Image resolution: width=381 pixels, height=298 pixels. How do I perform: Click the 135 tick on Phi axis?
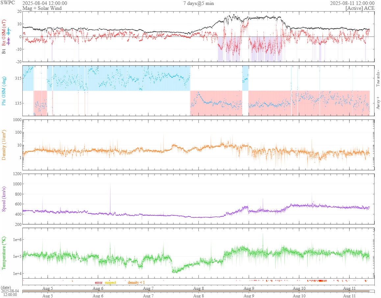pyautogui.click(x=18, y=103)
